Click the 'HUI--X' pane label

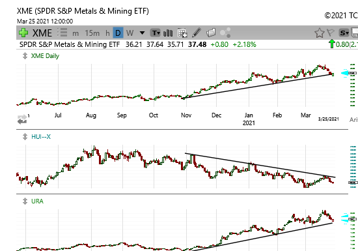pyautogui.click(x=41, y=137)
